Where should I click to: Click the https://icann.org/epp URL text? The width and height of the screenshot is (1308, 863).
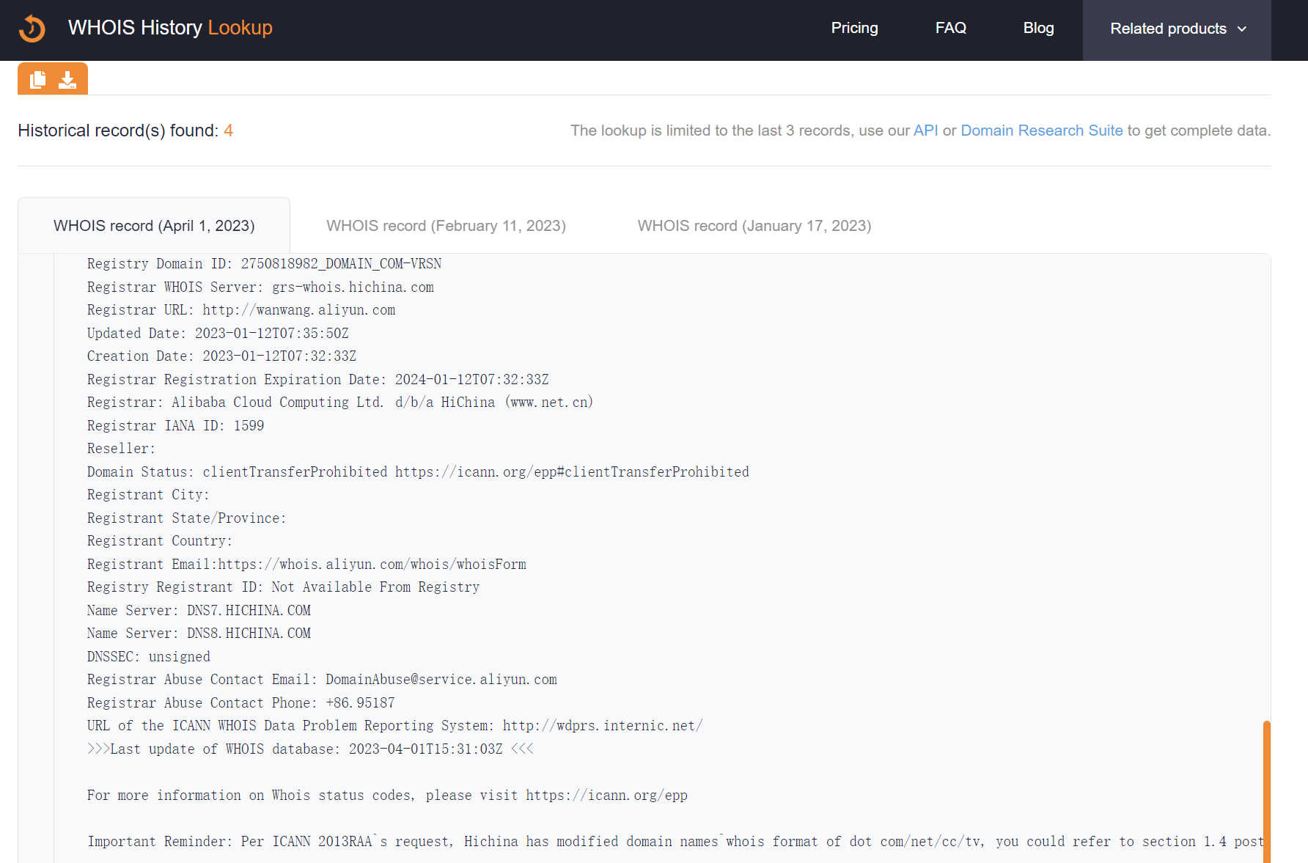coord(606,796)
